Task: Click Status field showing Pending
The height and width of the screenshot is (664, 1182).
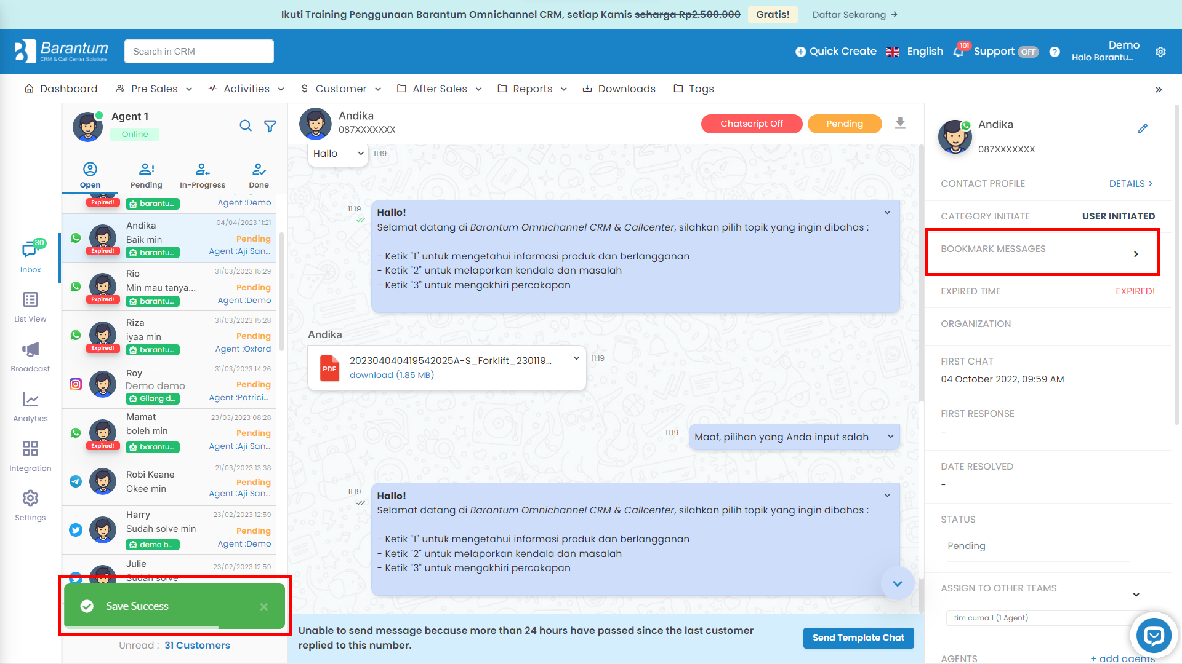Action: pos(1038,546)
